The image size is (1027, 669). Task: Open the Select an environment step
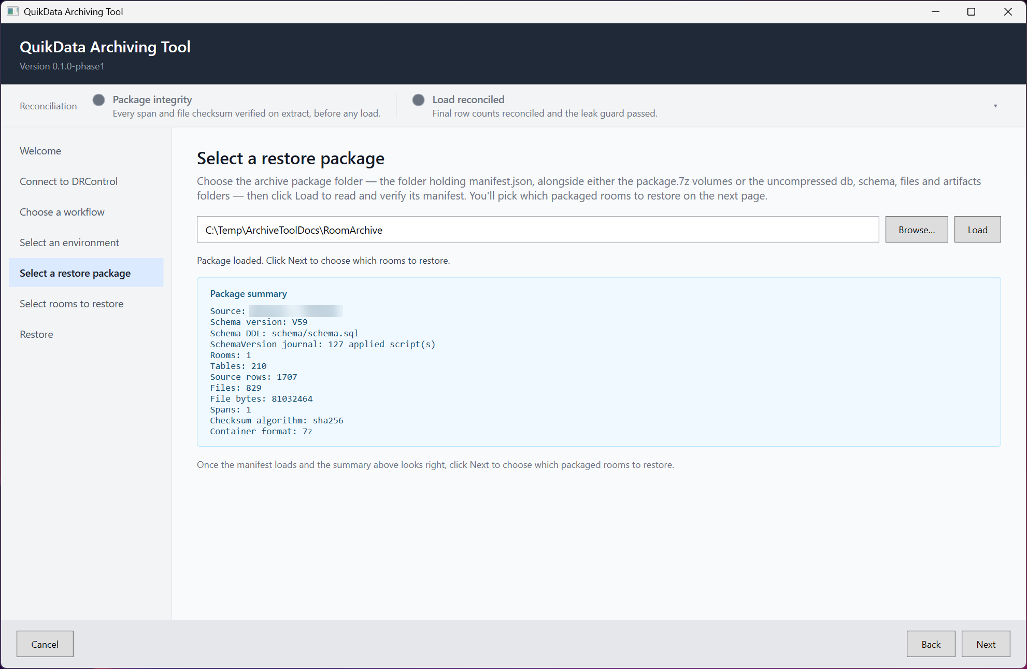86,243
